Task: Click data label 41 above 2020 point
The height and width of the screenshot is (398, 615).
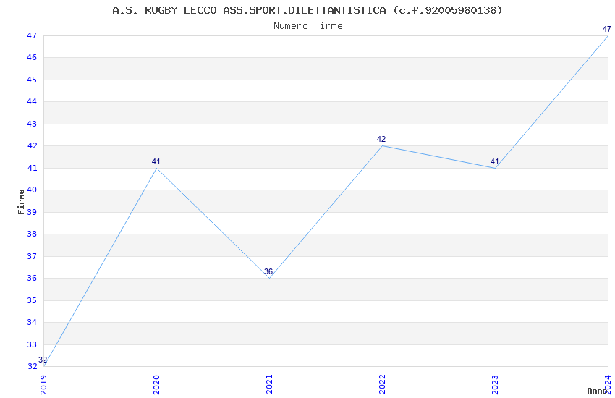Action: click(156, 161)
